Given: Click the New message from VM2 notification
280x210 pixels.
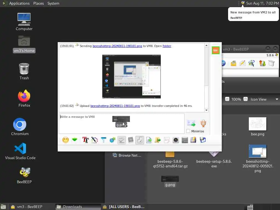Looking at the screenshot, I should (x=253, y=15).
